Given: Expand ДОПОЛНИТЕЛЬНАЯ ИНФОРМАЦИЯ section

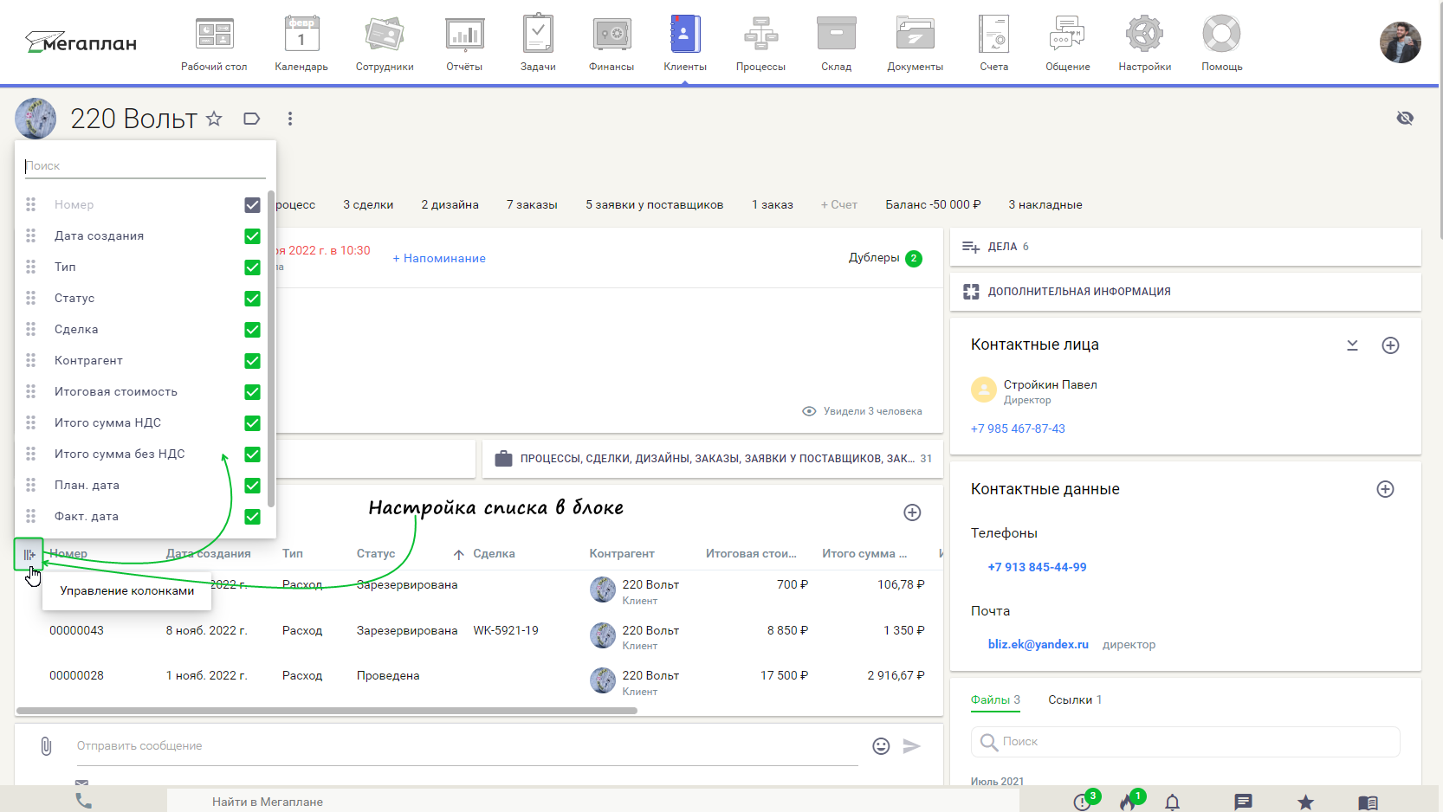Looking at the screenshot, I should (1185, 292).
